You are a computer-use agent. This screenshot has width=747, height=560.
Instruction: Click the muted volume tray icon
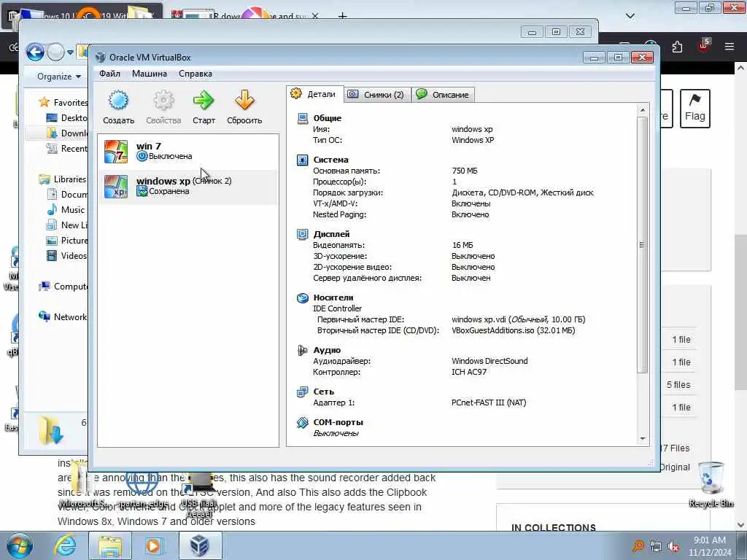click(x=673, y=547)
